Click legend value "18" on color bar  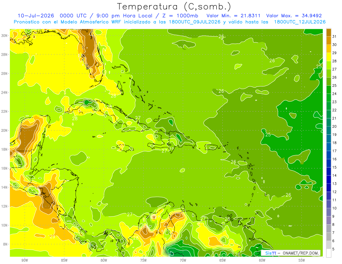point(335,143)
